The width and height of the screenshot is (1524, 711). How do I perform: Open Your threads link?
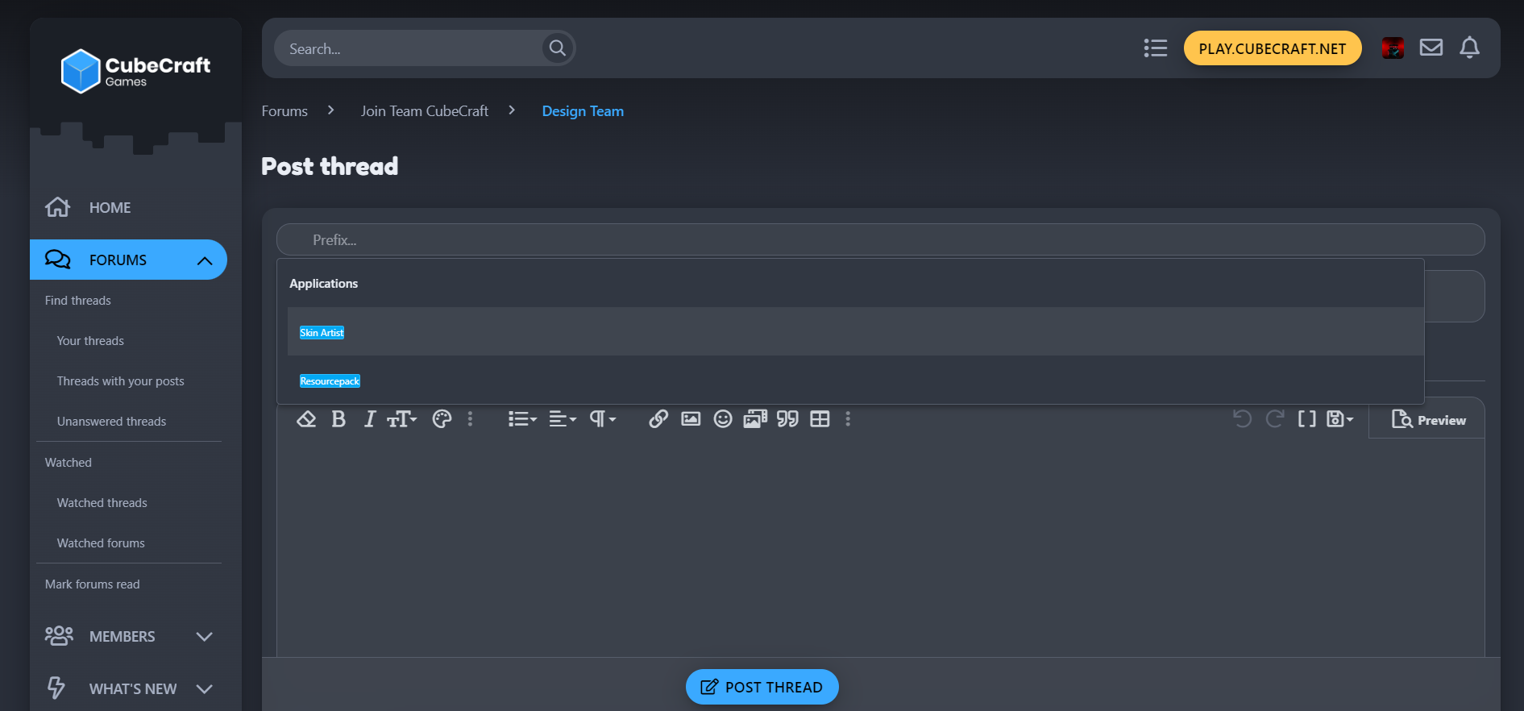(x=90, y=340)
